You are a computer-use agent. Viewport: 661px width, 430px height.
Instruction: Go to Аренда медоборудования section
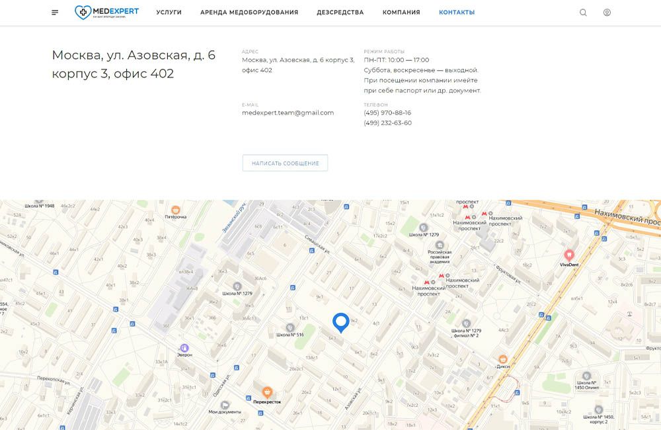(x=249, y=13)
